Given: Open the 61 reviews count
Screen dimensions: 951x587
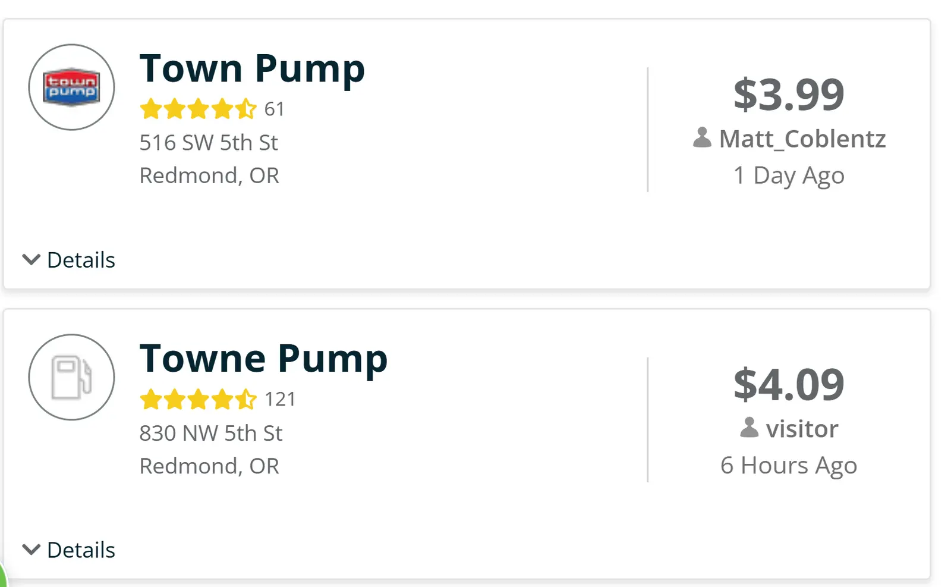Looking at the screenshot, I should pyautogui.click(x=275, y=109).
